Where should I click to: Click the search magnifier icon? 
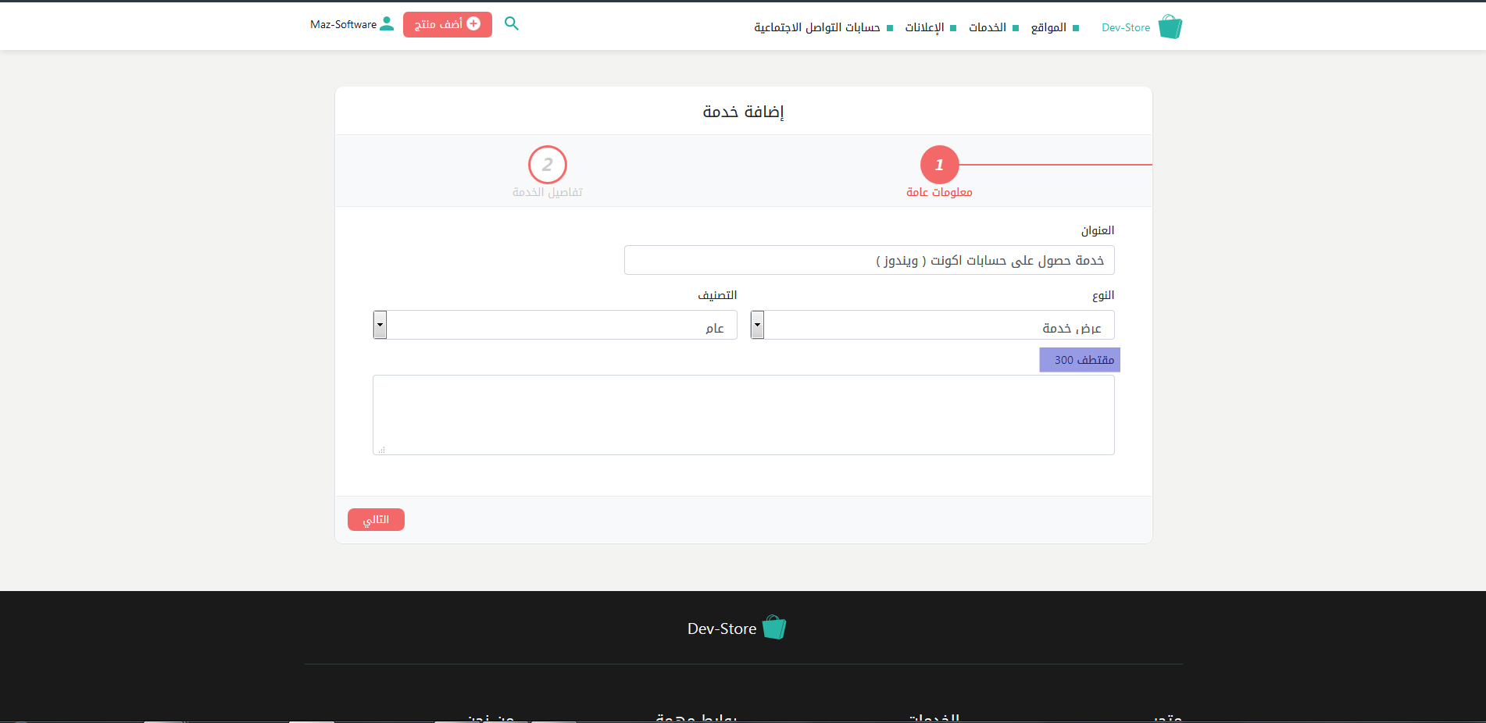512,23
